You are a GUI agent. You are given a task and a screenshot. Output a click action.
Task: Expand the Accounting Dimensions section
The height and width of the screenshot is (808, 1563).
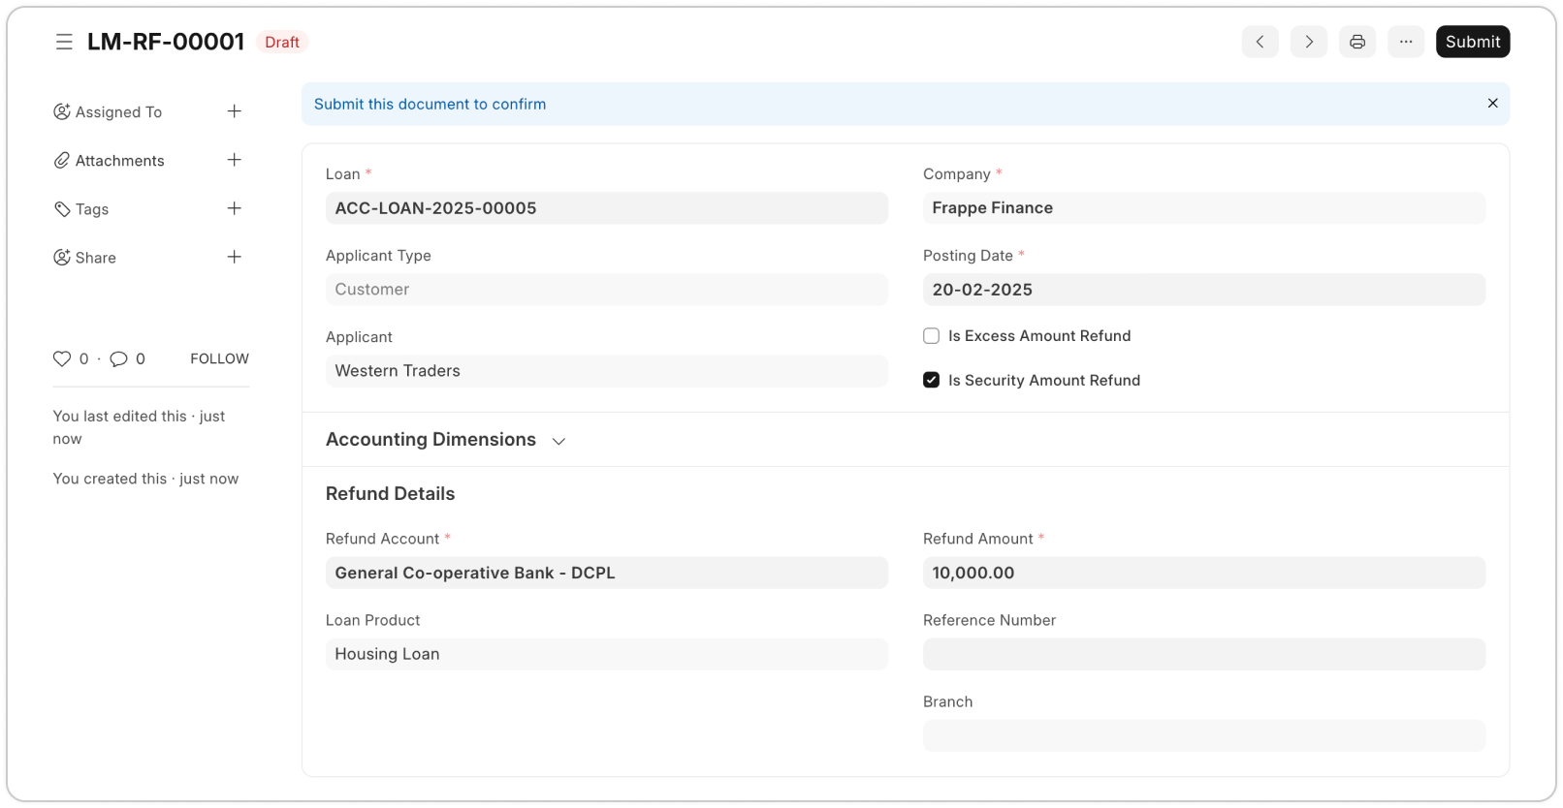446,440
